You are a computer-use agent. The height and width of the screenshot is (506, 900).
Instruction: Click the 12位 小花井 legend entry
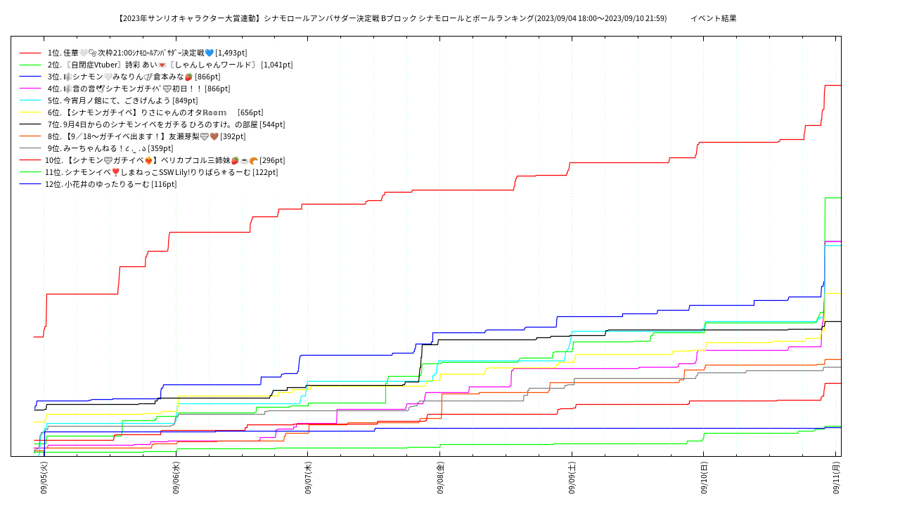click(110, 184)
